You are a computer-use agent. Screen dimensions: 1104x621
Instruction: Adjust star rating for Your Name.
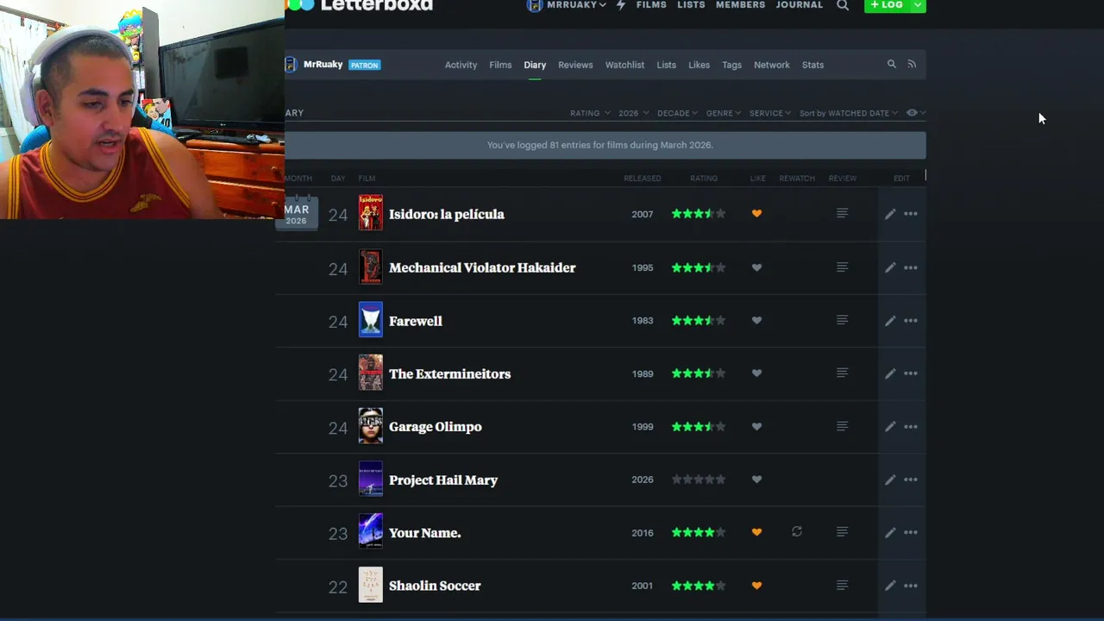tap(699, 533)
